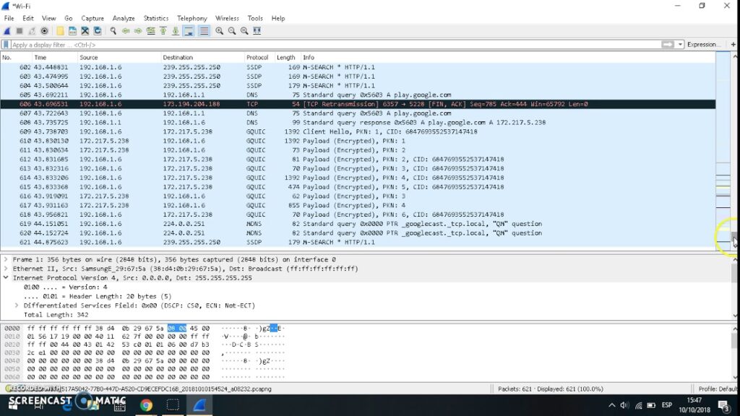The height and width of the screenshot is (416, 740).
Task: Jump to the last packet
Action: click(x=175, y=31)
